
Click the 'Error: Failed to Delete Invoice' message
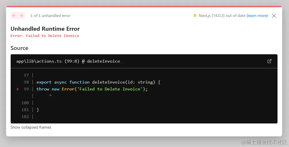[x=45, y=36]
